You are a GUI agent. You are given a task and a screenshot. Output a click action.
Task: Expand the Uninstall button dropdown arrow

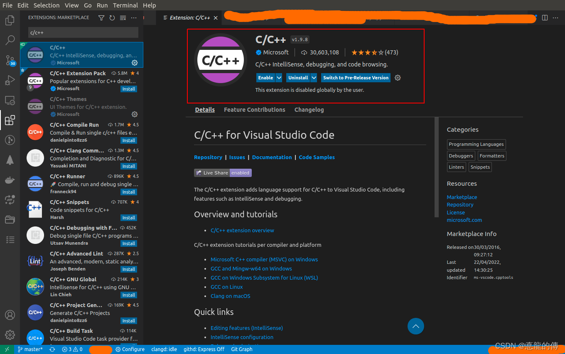tap(314, 78)
